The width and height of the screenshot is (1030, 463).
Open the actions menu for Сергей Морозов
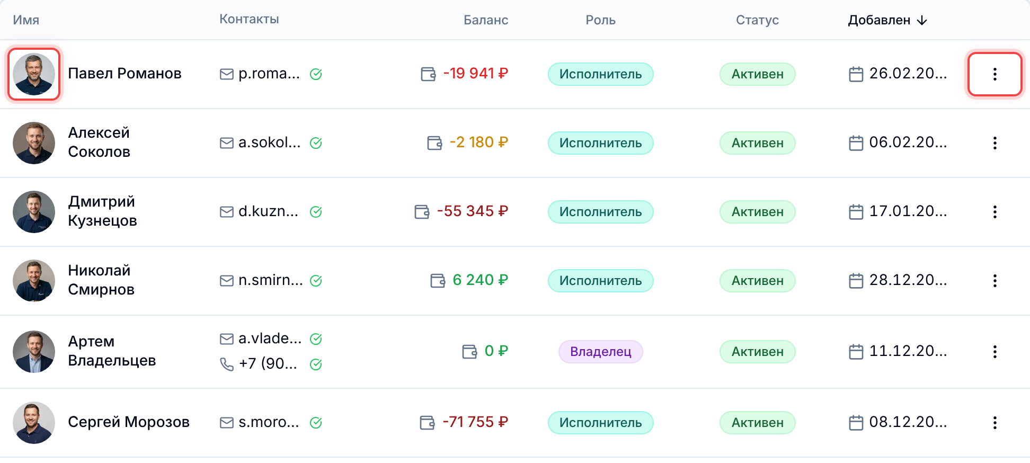pyautogui.click(x=995, y=423)
